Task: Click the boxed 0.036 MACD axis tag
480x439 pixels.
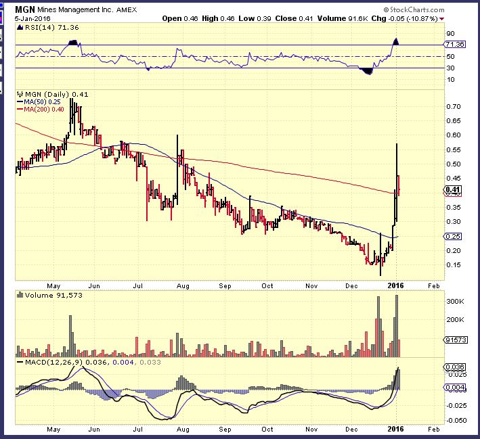Action: click(x=455, y=367)
